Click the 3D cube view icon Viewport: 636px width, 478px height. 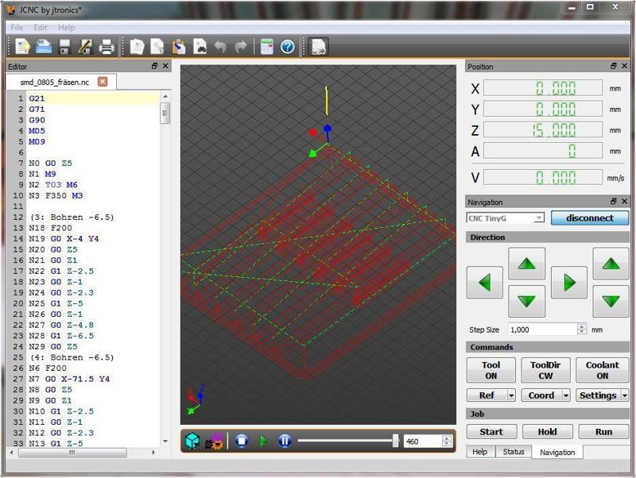click(x=192, y=441)
